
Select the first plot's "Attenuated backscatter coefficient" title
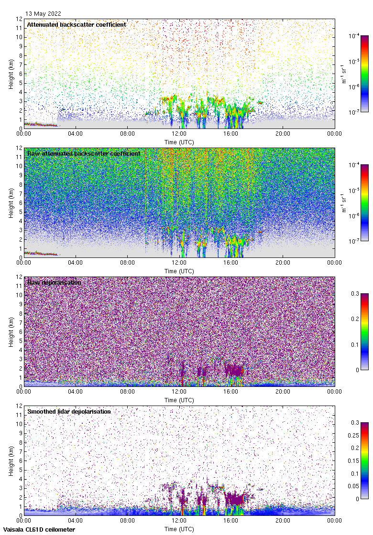coord(77,24)
